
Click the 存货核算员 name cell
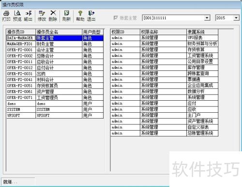click(59, 86)
